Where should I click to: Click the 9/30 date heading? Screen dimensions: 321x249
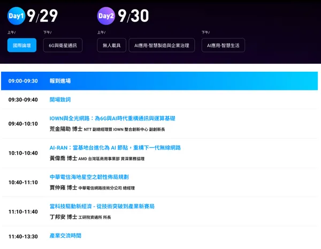coord(133,16)
